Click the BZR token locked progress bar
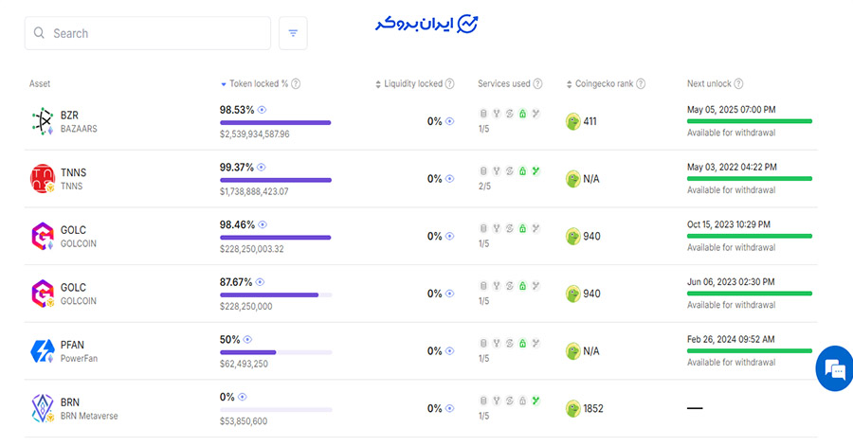The height and width of the screenshot is (446, 853). click(x=275, y=122)
